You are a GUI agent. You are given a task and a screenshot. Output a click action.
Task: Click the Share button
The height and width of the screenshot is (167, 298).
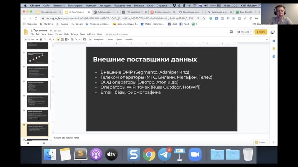pos(261,32)
